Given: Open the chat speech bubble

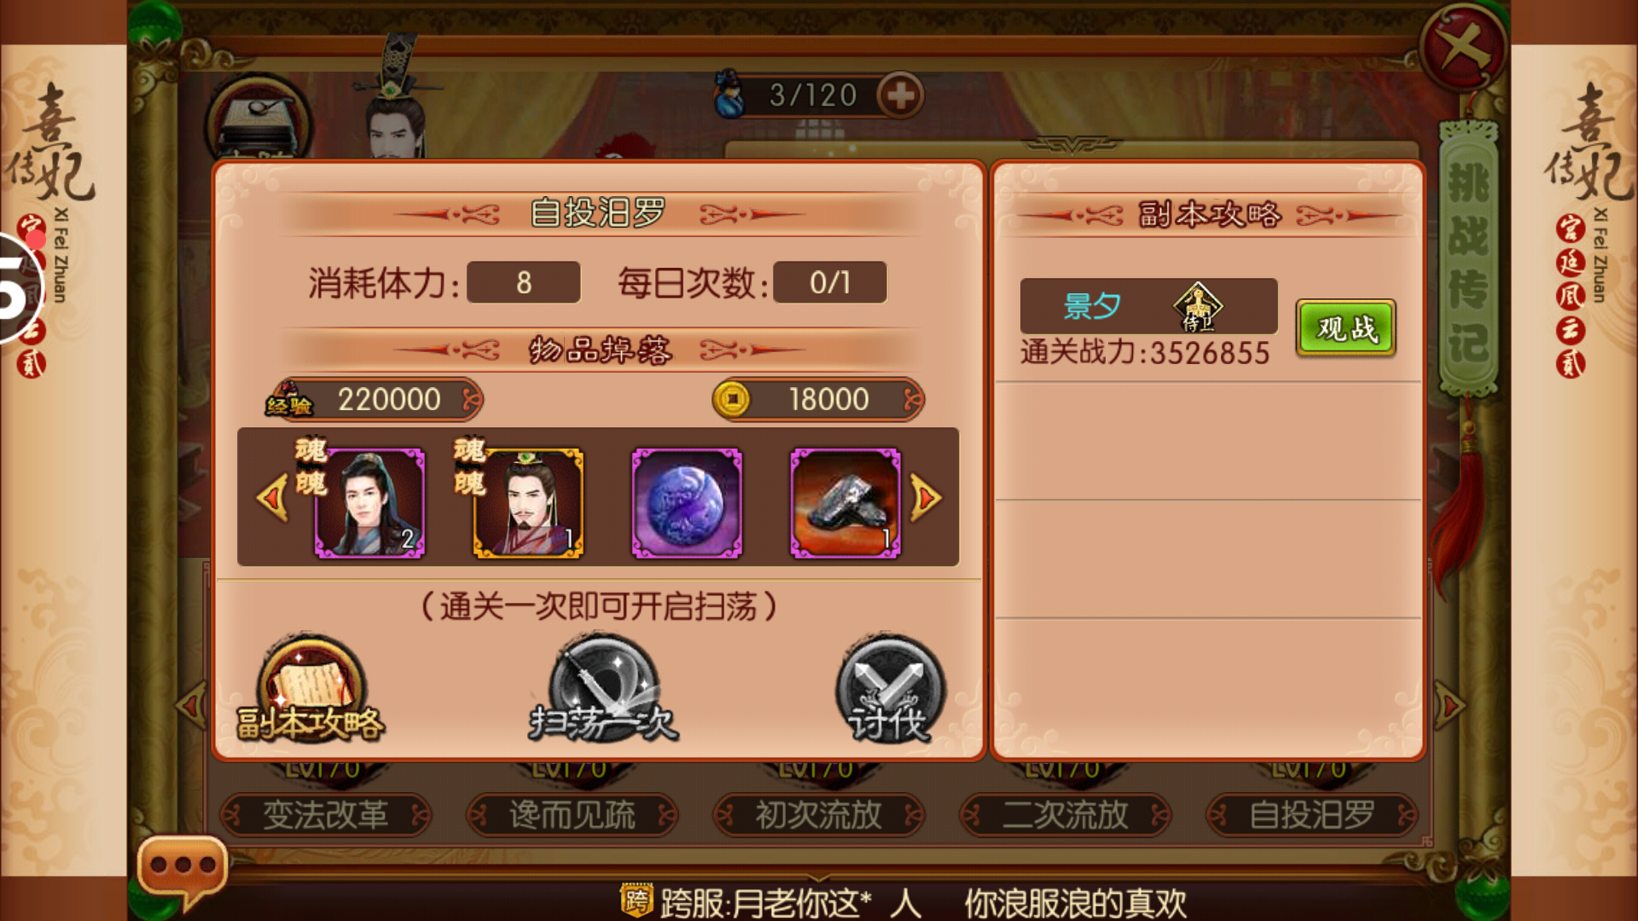Looking at the screenshot, I should click(182, 870).
